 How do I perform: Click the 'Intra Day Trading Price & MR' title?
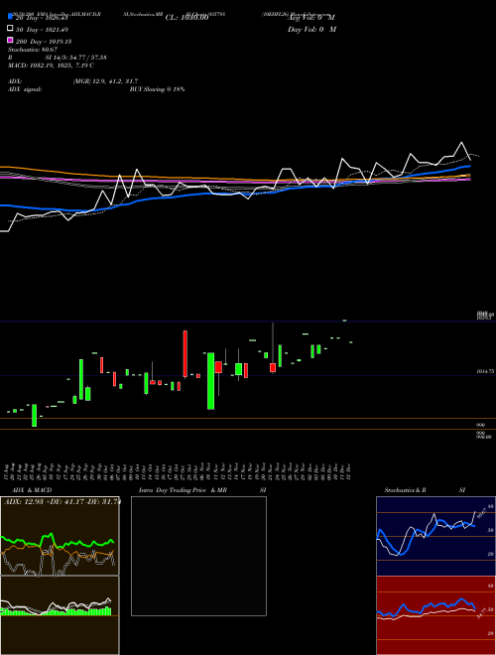[x=183, y=490]
